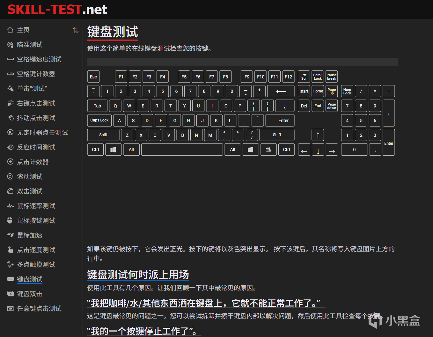Viewport: 433px width, 337px height.
Task: Click the right Windows logo key
Action: [251, 150]
